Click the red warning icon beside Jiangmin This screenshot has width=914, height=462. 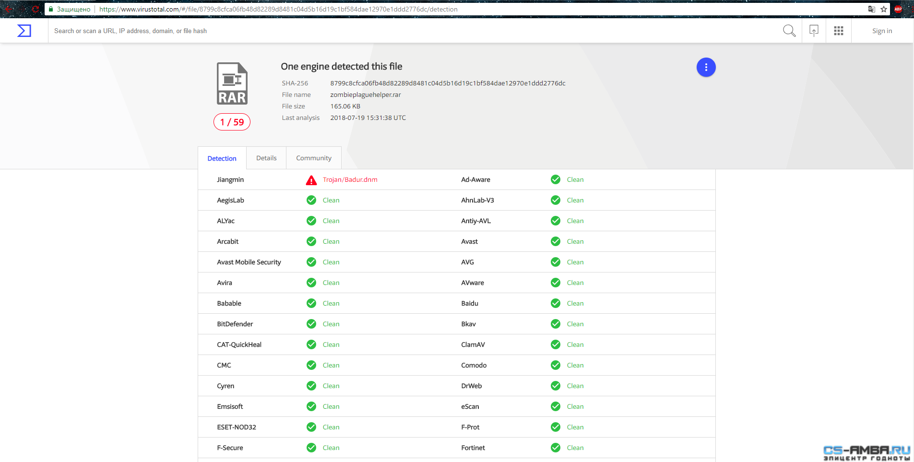[x=311, y=180]
